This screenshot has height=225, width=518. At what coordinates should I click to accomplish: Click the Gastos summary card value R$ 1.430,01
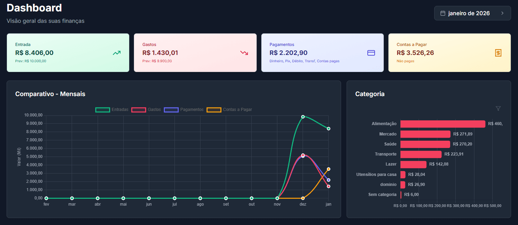point(160,53)
